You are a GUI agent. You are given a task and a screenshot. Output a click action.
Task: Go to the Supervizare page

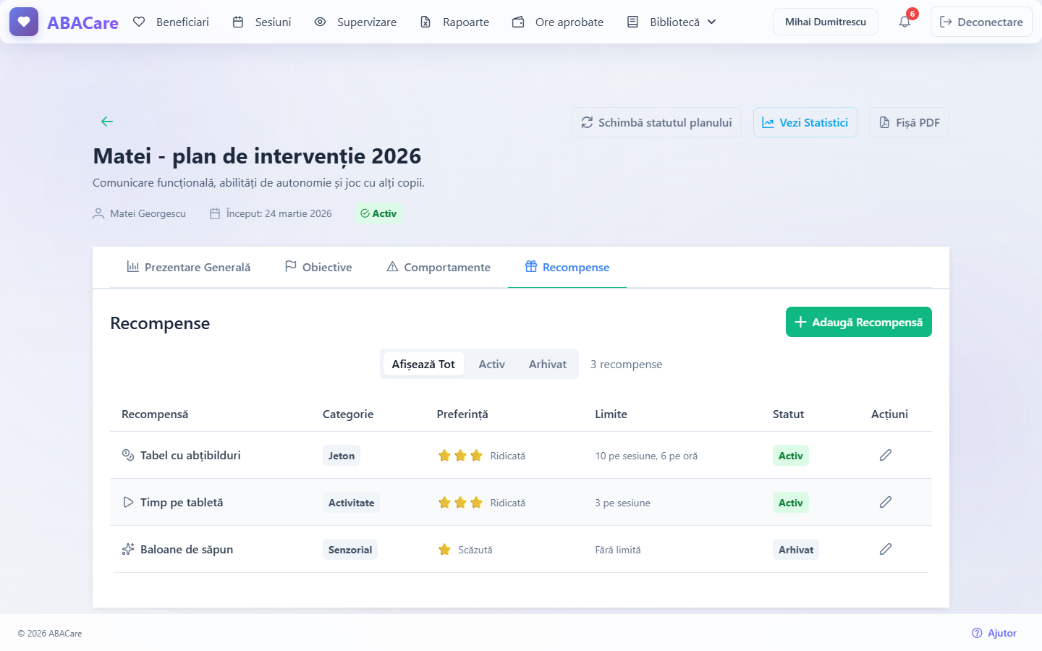click(355, 22)
